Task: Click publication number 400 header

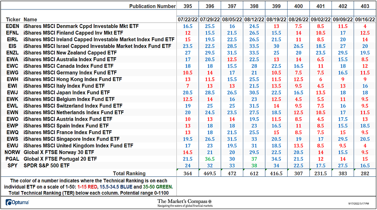Action: coord(298,6)
